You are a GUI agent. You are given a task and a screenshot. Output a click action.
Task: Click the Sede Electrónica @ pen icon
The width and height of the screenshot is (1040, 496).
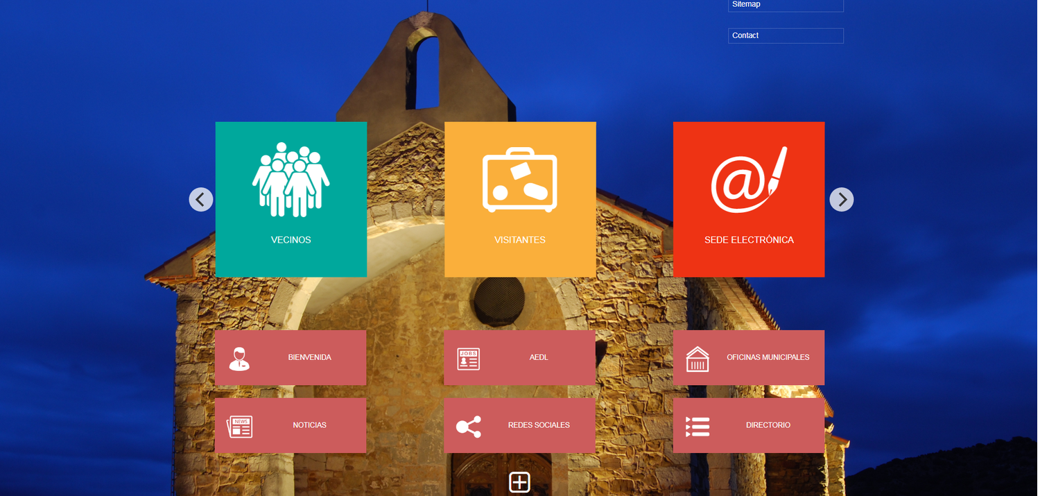[749, 180]
